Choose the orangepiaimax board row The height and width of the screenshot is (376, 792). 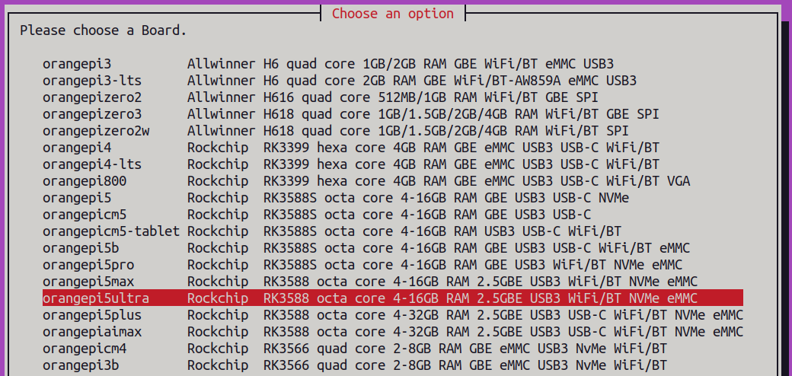[393, 332]
